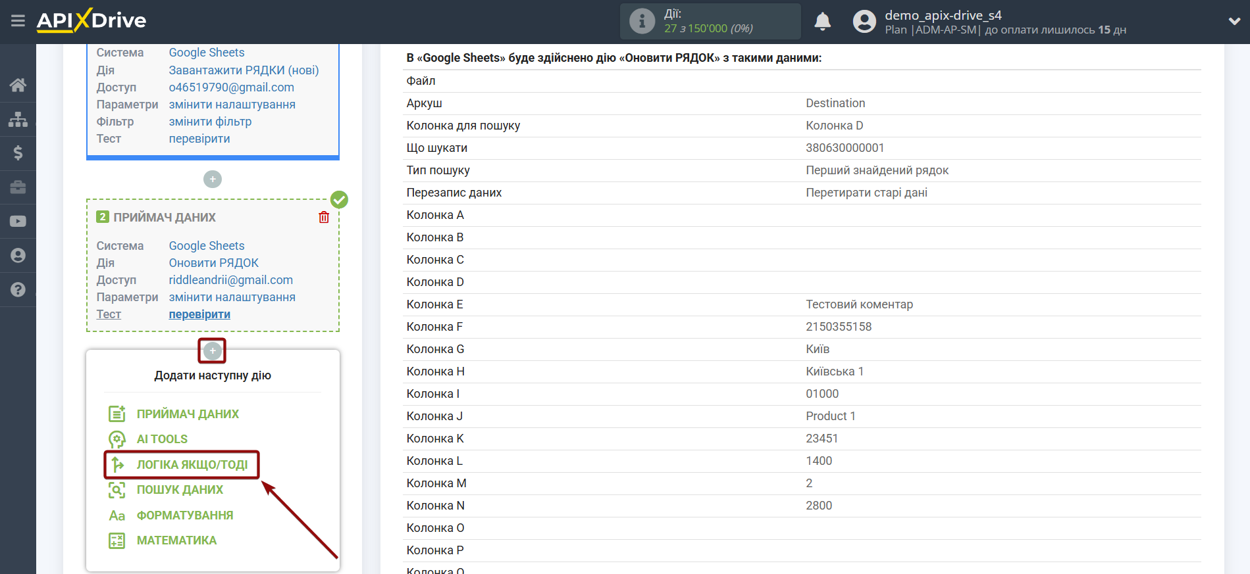
Task: Click o46519790@gmail.com access link
Action: 232,87
